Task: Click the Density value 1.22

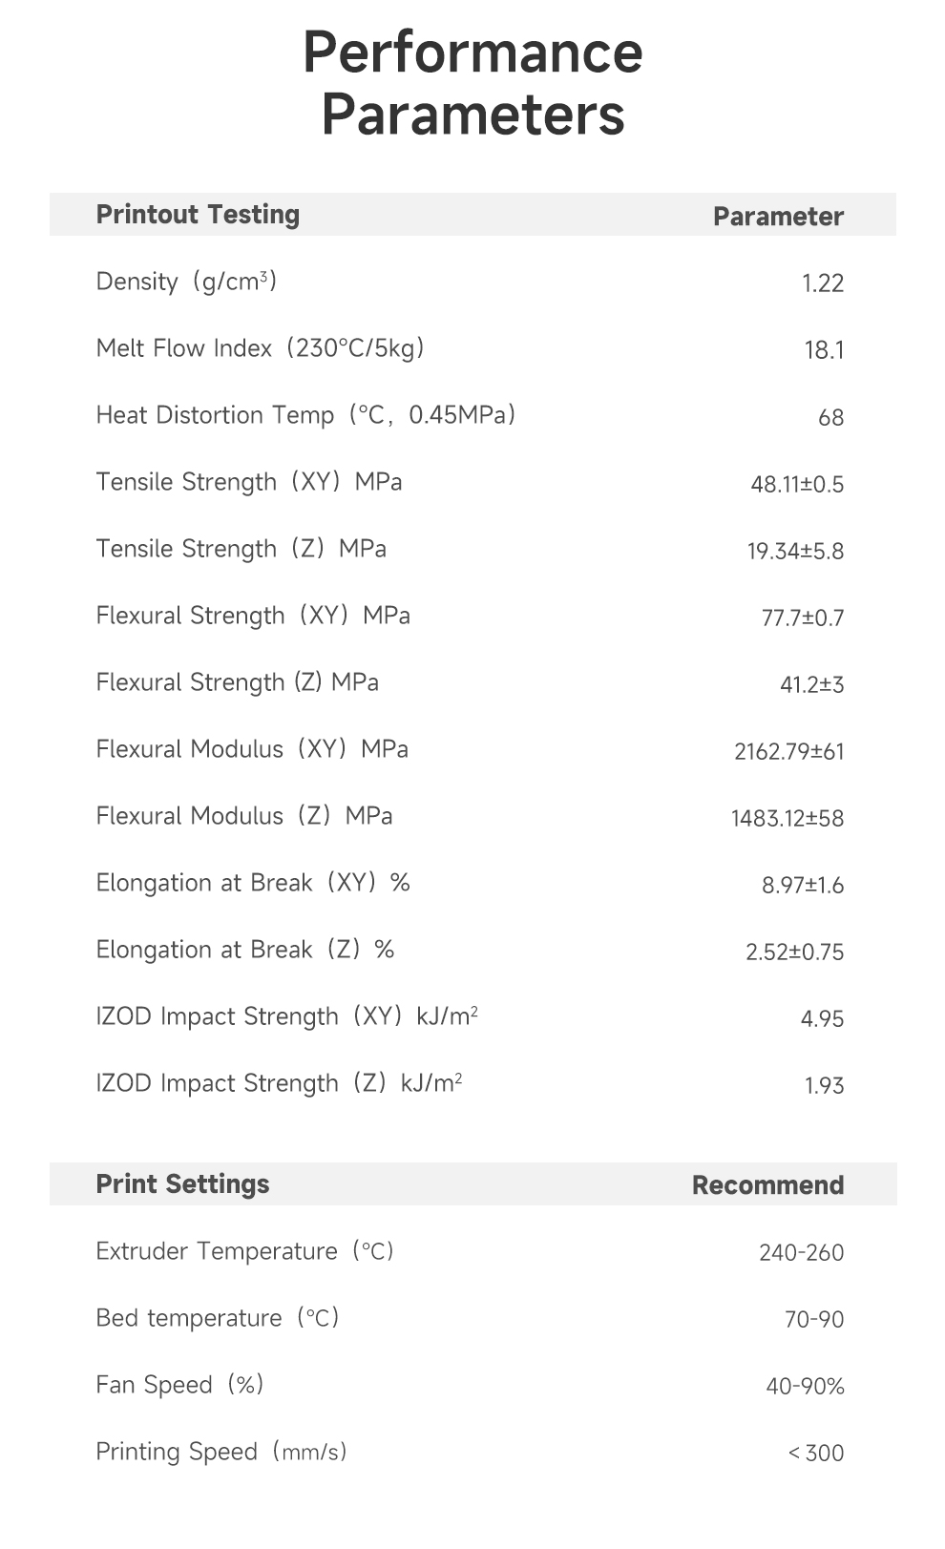Action: [x=823, y=283]
